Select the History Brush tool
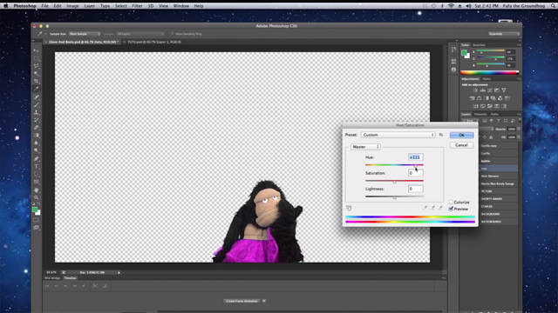This screenshot has height=313, width=558. tap(37, 120)
